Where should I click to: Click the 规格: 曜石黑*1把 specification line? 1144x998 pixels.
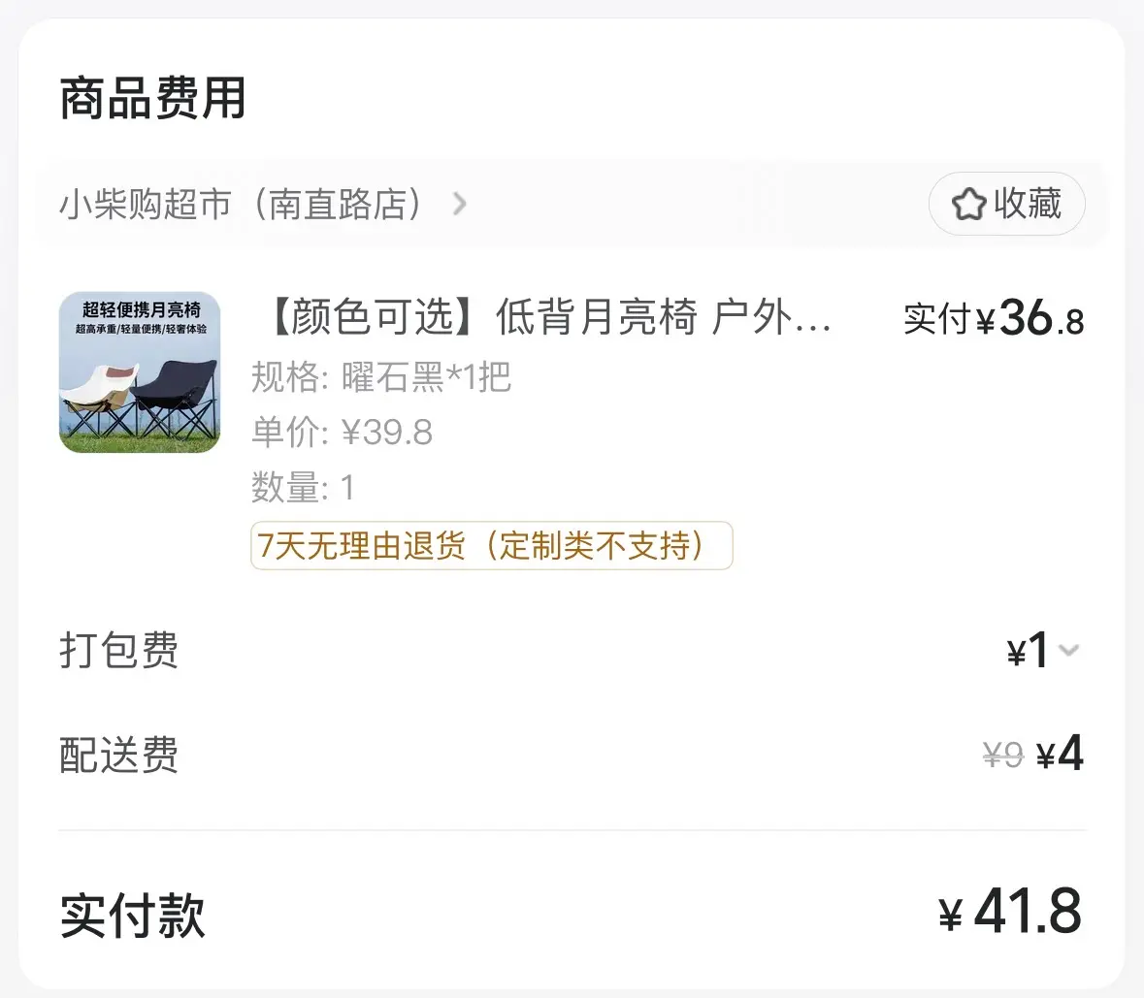click(380, 377)
